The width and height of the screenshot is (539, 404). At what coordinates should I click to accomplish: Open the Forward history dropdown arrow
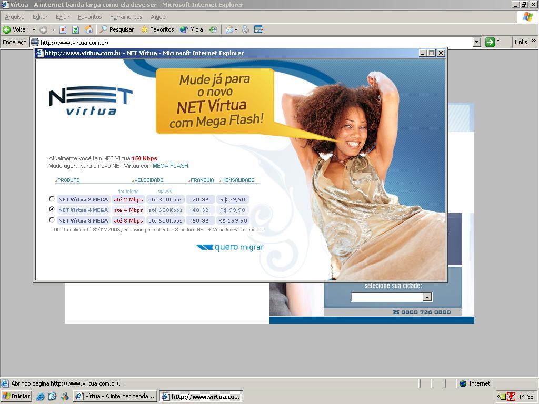(x=53, y=29)
